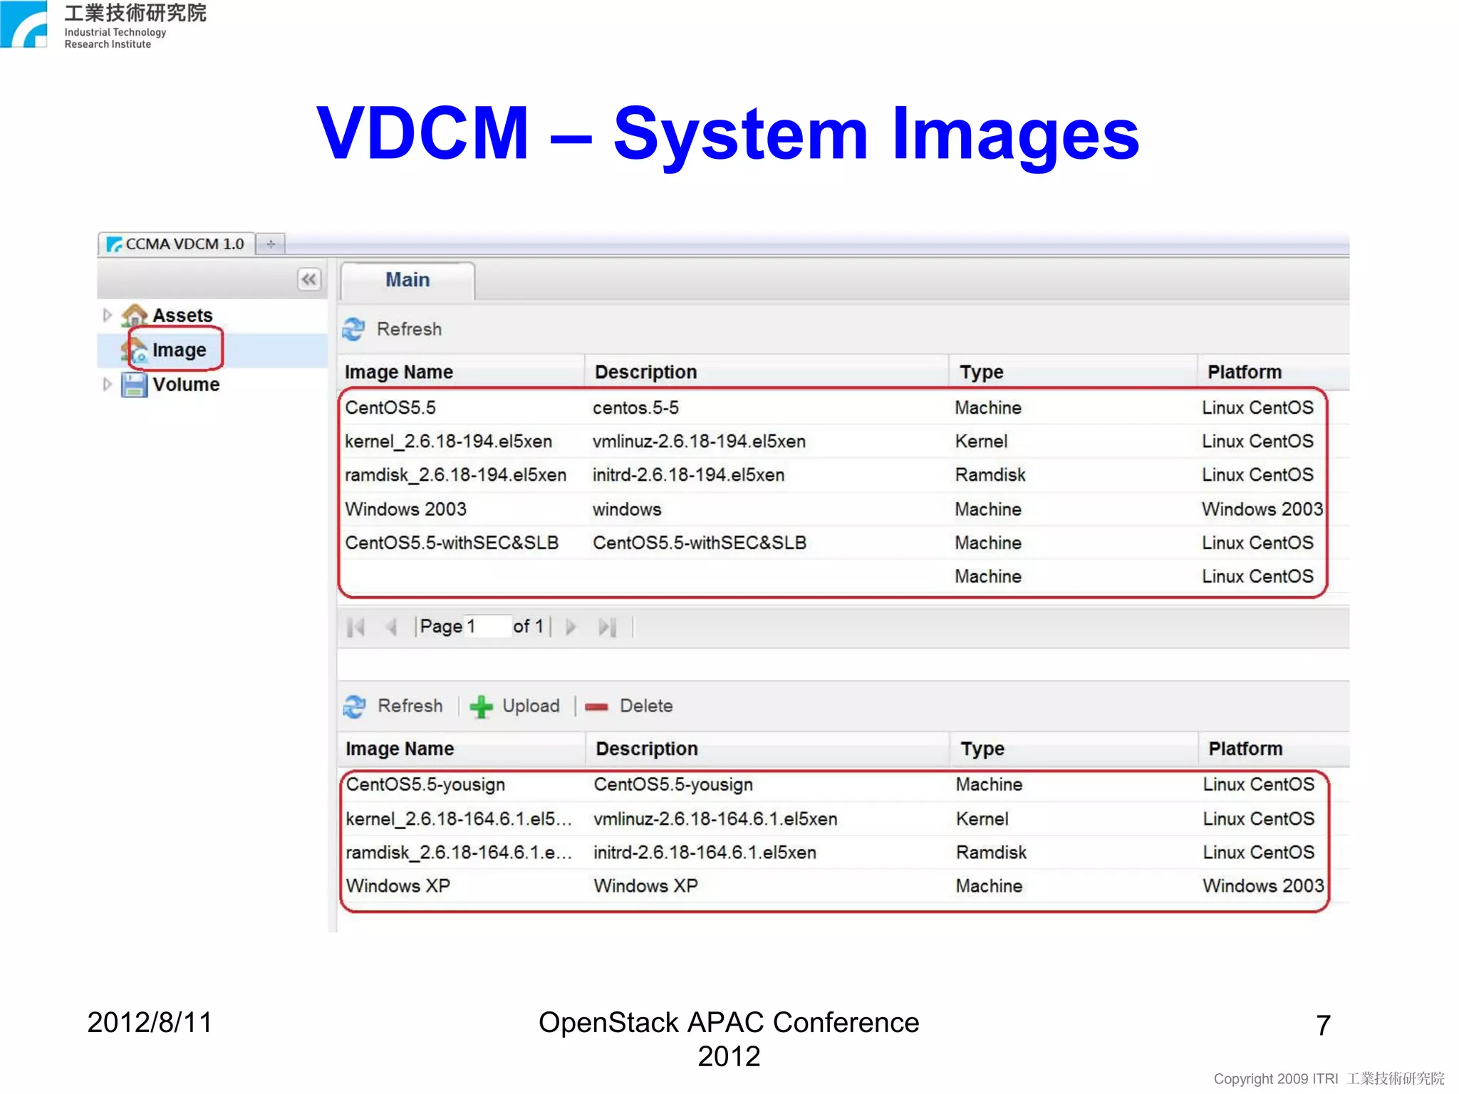Click the windows description cell
Screen dimensions: 1459x1094
(x=627, y=509)
